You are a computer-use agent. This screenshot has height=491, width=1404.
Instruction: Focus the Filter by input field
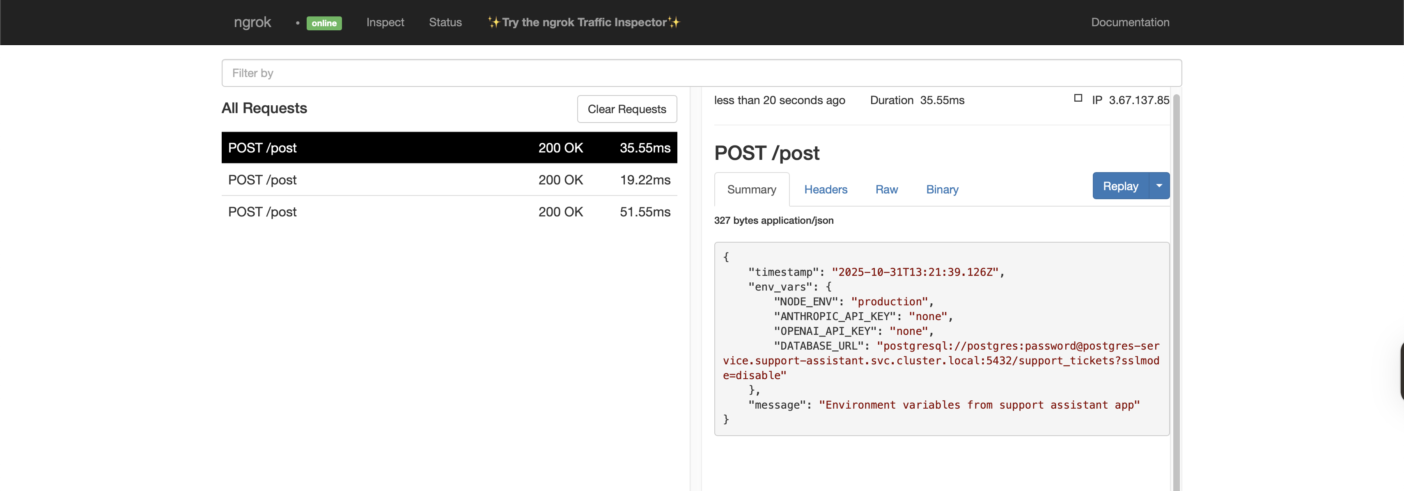click(x=701, y=73)
